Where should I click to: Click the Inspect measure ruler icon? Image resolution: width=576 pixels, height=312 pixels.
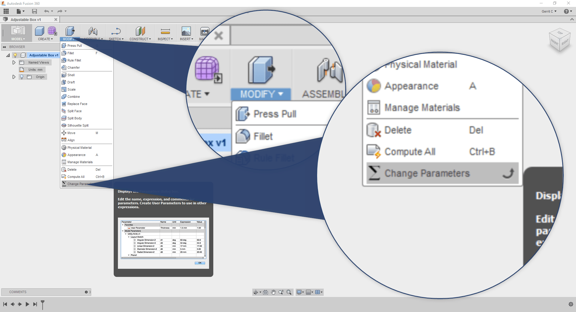pos(165,31)
